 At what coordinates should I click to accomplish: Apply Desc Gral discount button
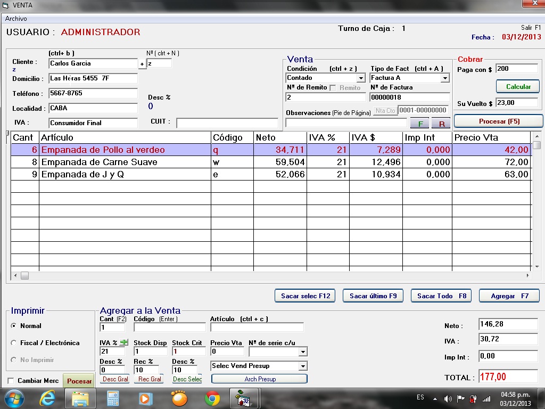pyautogui.click(x=115, y=379)
